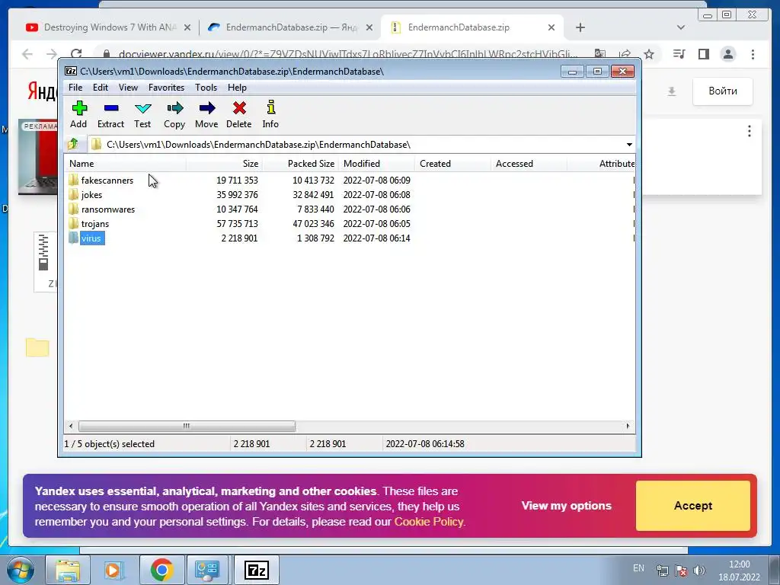Close the active EndermanchDatabase.zip browser tab
This screenshot has height=585, width=780.
(x=551, y=27)
